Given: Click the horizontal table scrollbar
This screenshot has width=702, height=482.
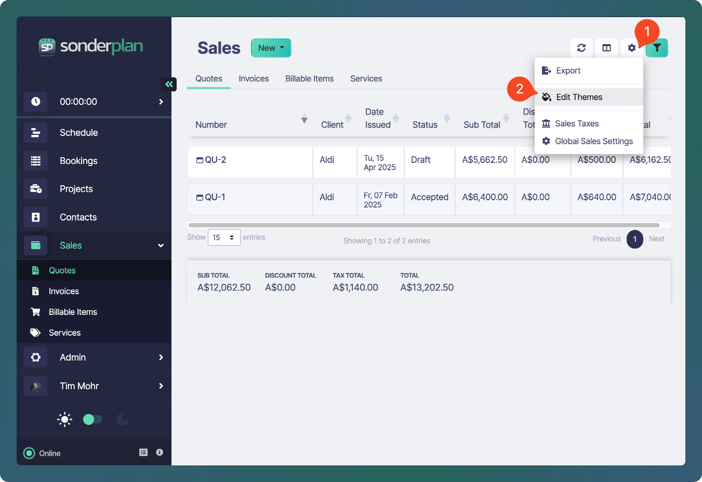Looking at the screenshot, I should [x=424, y=225].
